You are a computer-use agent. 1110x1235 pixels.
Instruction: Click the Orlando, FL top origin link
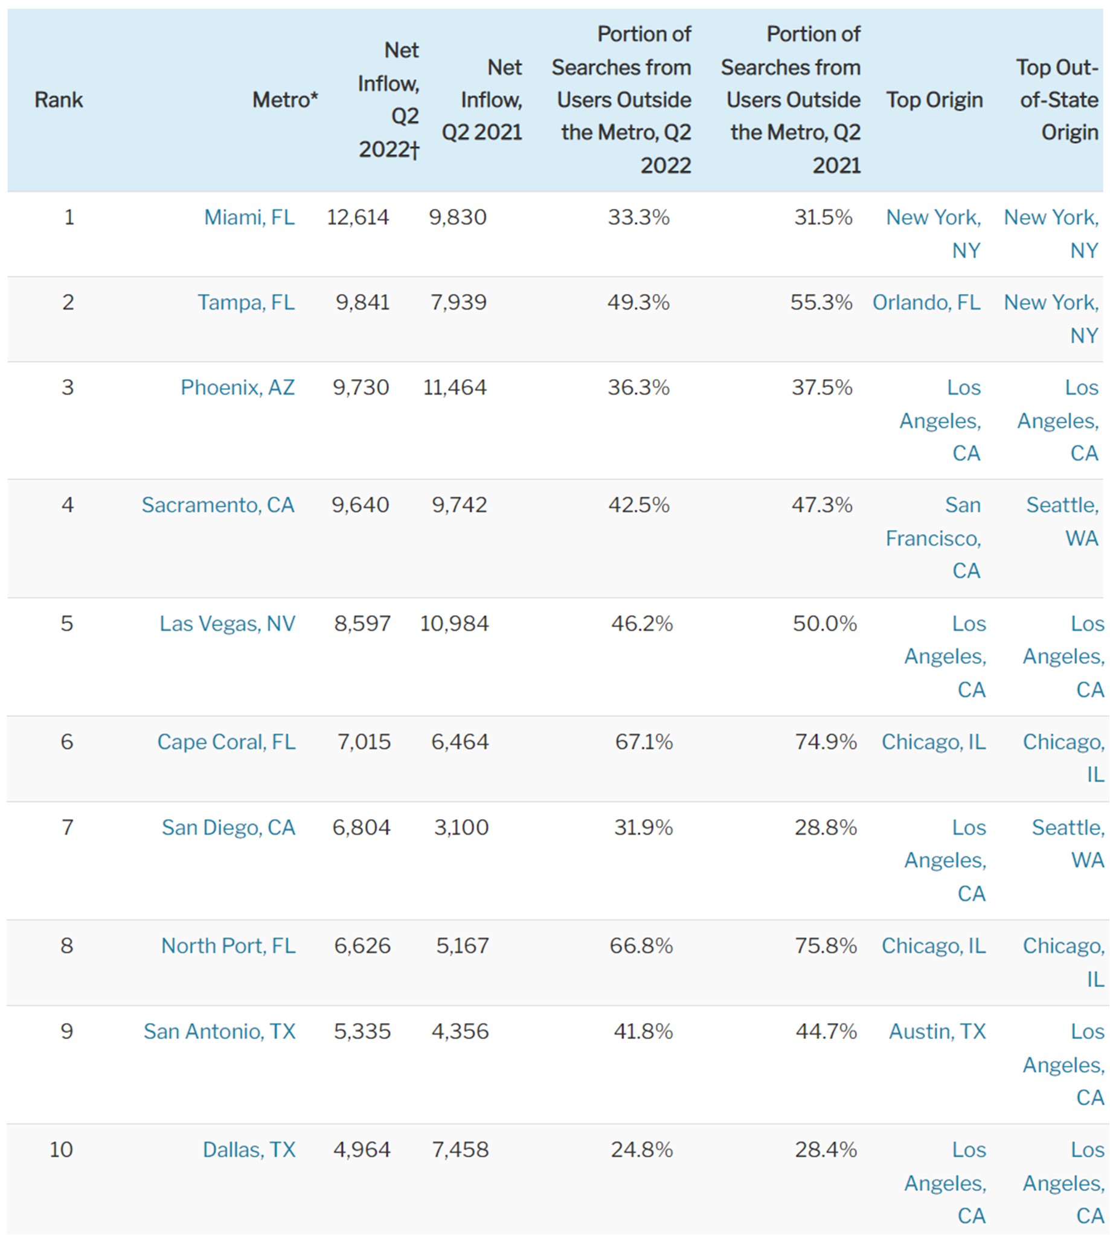[x=926, y=302]
